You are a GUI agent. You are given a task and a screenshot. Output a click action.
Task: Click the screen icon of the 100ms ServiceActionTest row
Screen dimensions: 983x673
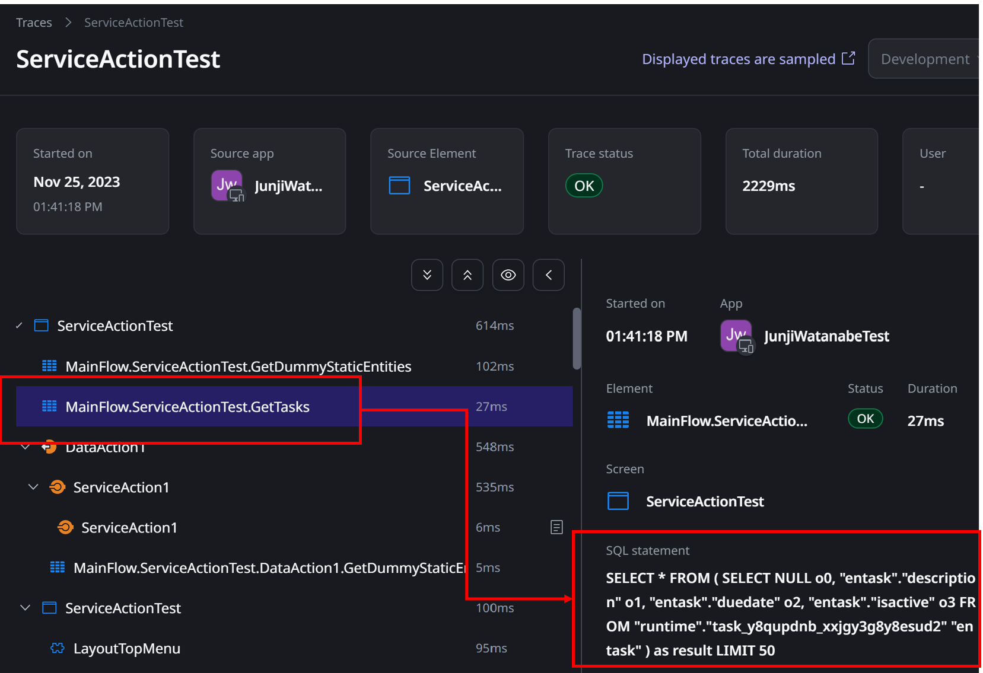(x=49, y=608)
